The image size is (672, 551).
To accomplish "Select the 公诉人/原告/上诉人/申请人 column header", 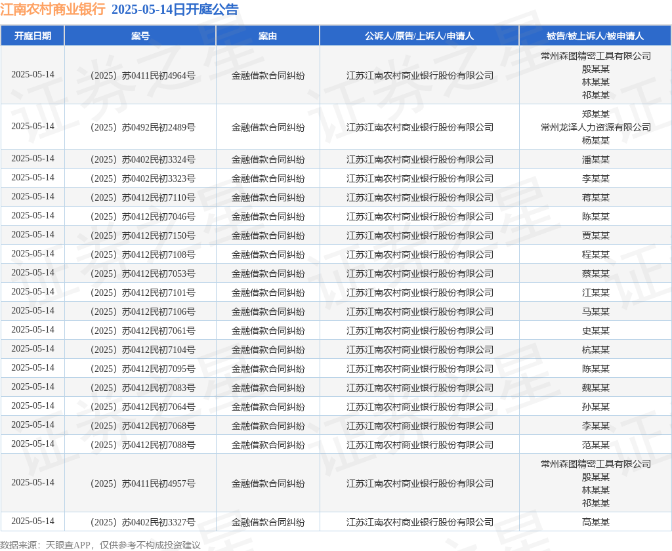I will [419, 36].
